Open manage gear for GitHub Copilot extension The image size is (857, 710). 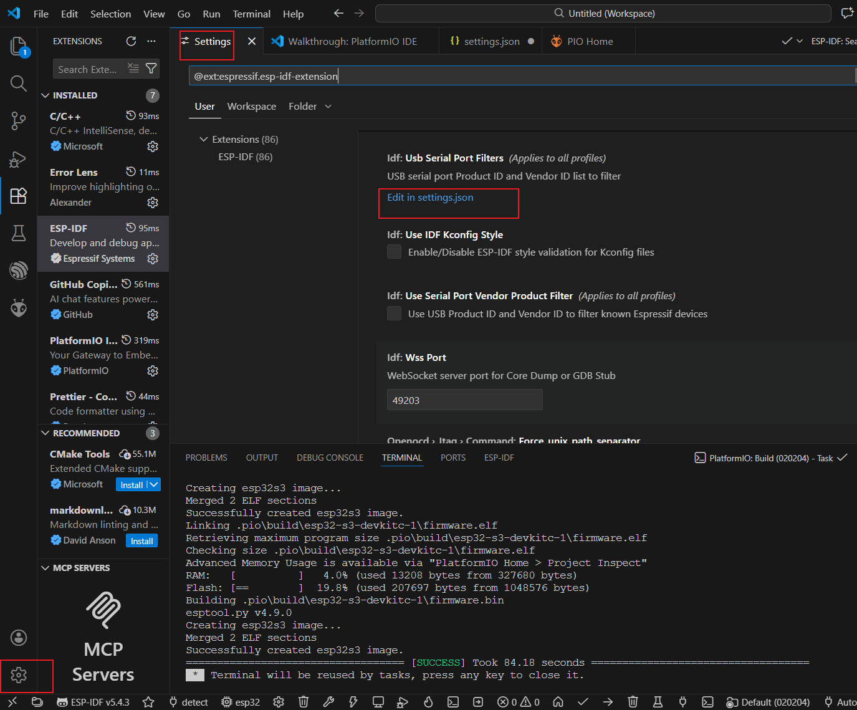[153, 315]
